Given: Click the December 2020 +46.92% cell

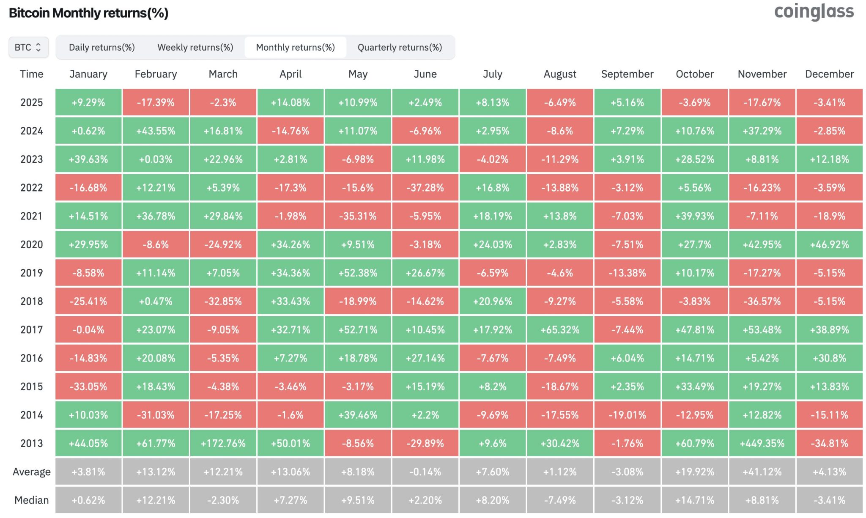Looking at the screenshot, I should click(829, 244).
